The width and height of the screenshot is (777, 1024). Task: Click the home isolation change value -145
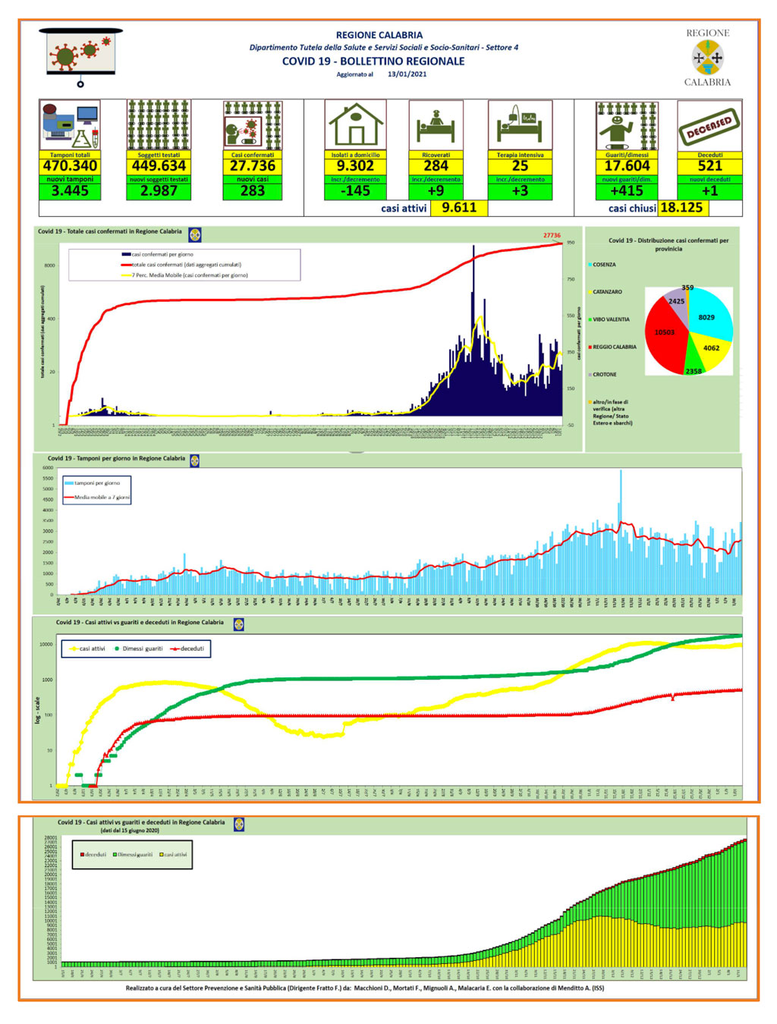click(355, 191)
